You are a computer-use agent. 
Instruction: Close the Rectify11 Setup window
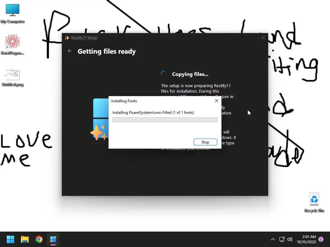263,38
